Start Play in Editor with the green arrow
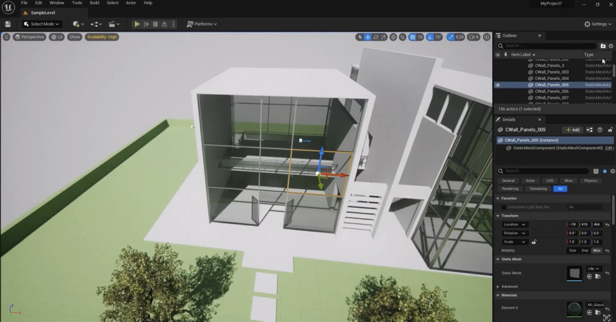616x322 pixels. pos(137,24)
